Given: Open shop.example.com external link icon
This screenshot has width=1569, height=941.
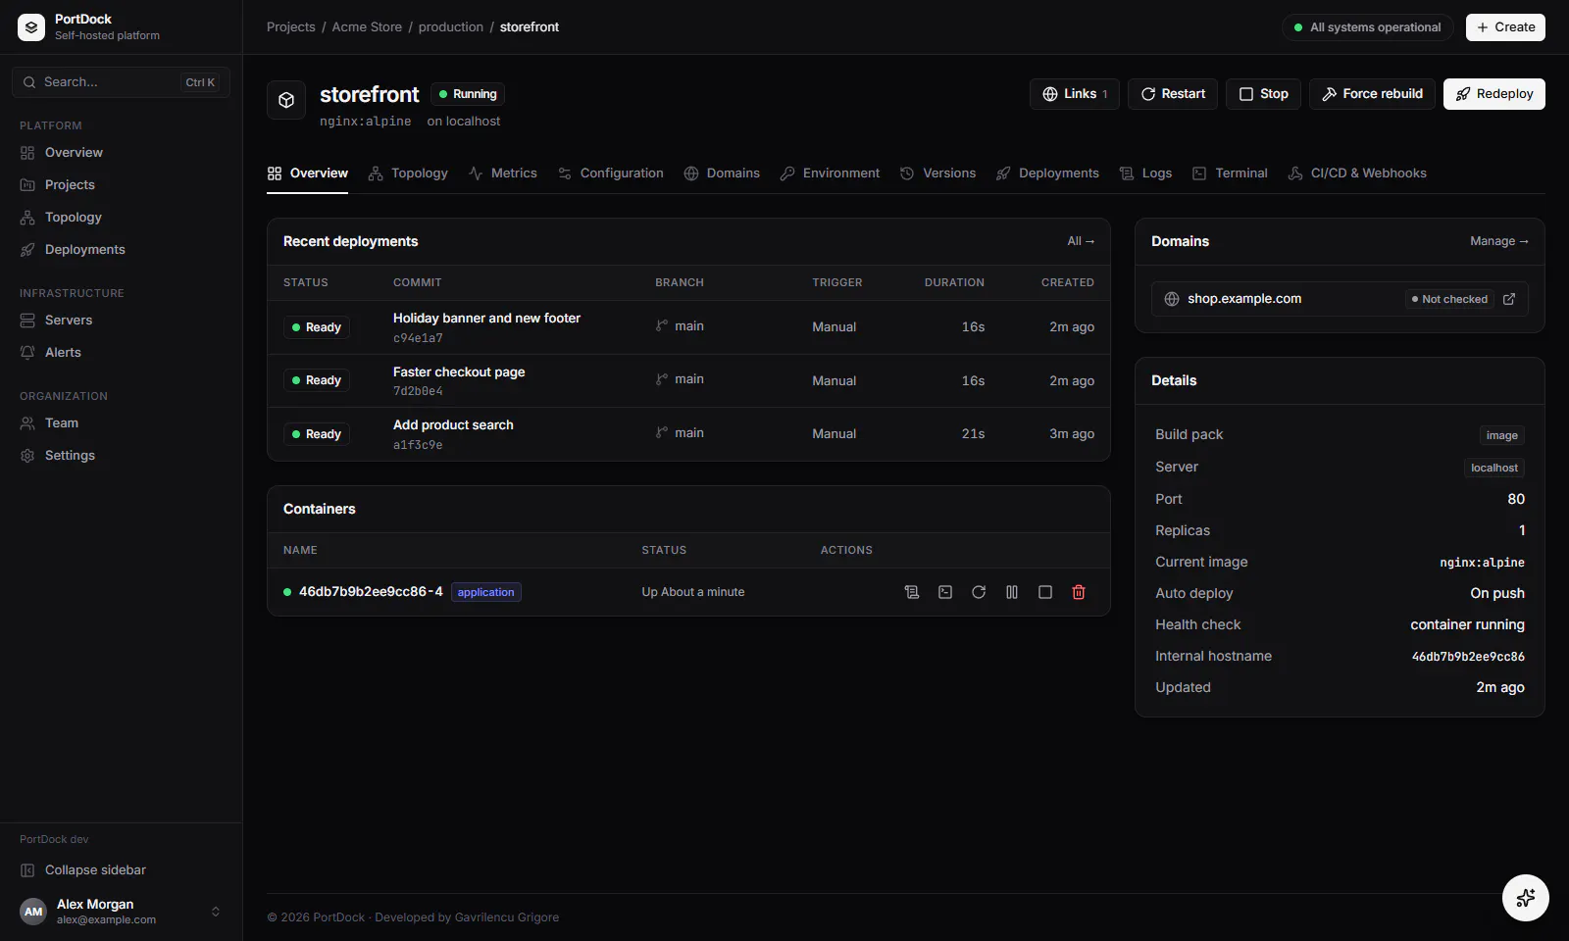Looking at the screenshot, I should 1509,299.
